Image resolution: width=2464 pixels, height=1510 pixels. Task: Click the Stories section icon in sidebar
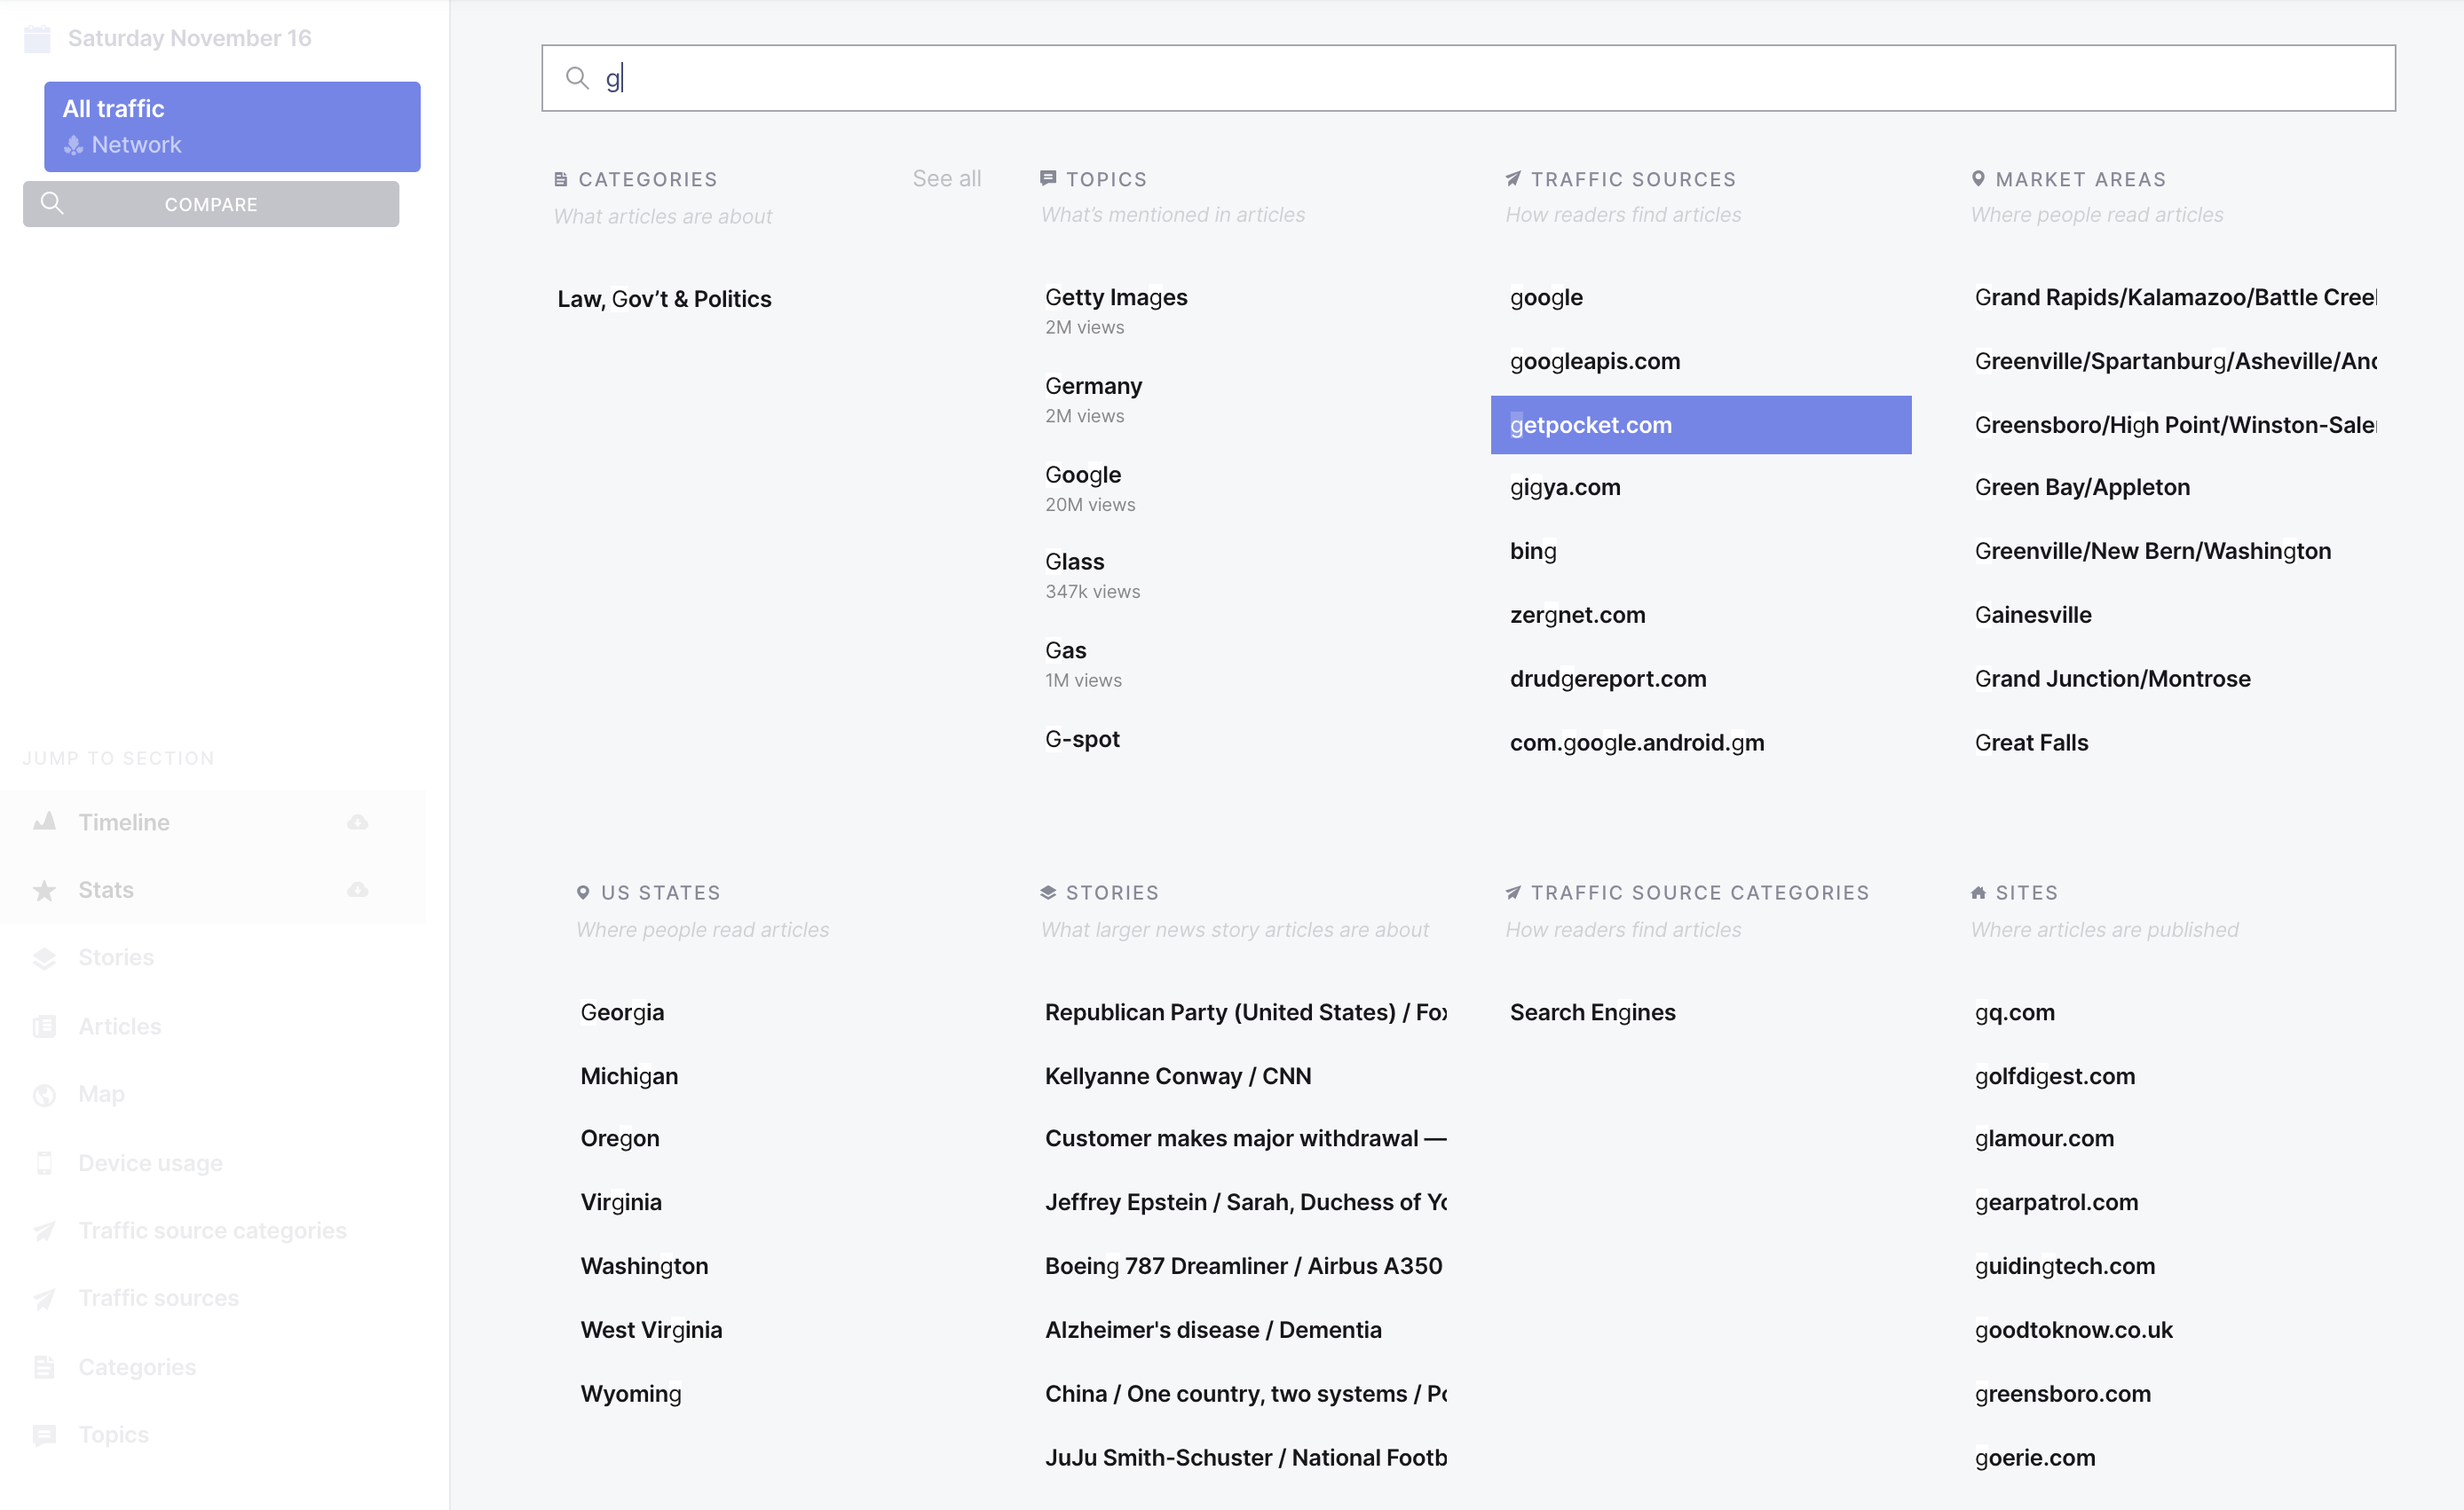(46, 957)
